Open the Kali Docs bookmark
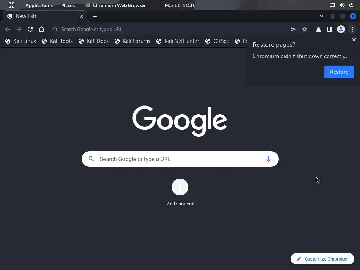Viewport: 360px width, 270px height. [x=94, y=41]
